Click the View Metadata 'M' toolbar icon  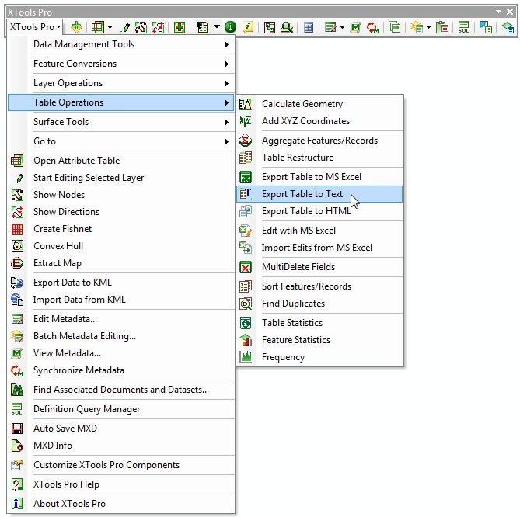tap(355, 27)
